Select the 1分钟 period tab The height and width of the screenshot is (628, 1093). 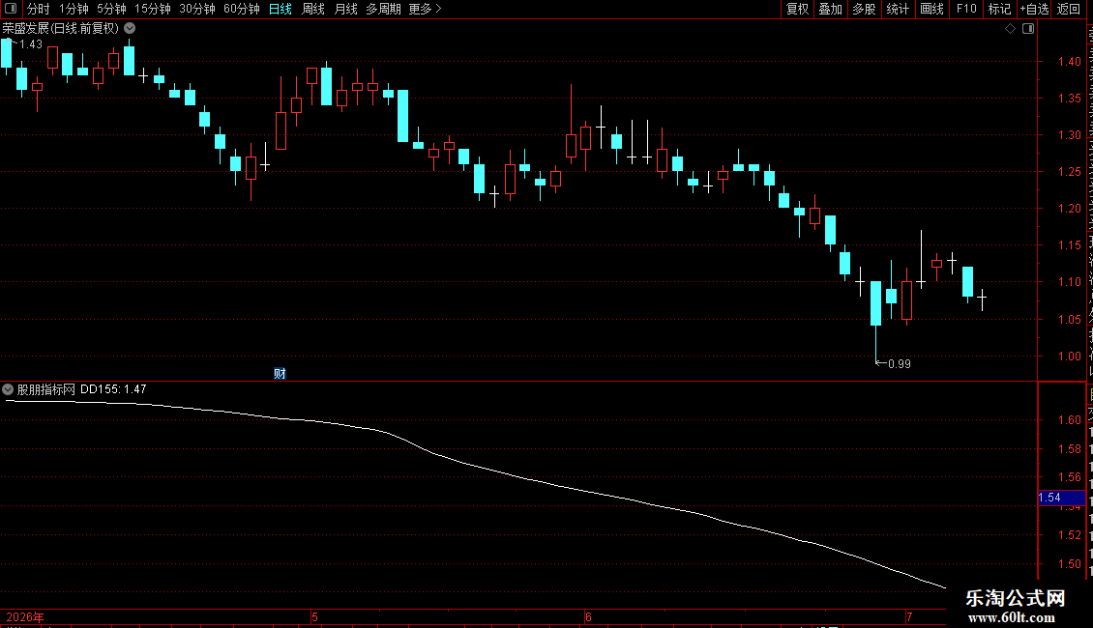pyautogui.click(x=74, y=9)
